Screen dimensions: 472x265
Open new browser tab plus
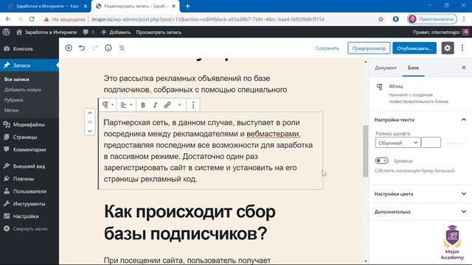(x=187, y=6)
